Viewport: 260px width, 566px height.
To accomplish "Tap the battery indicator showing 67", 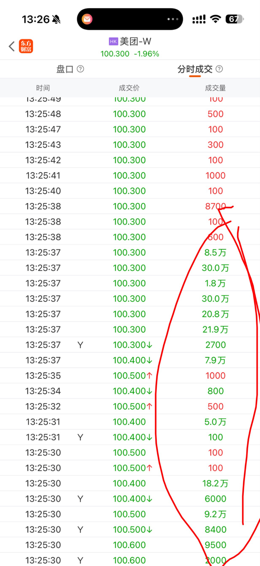I will [235, 19].
